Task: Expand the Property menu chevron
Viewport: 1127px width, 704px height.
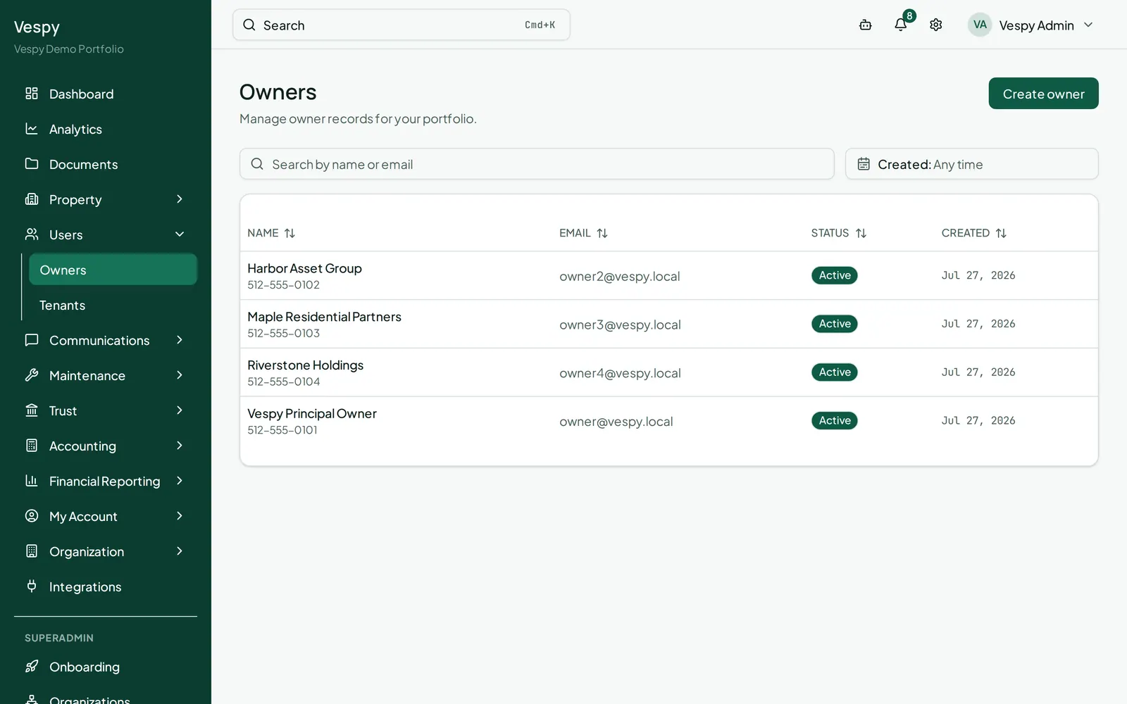Action: [180, 199]
